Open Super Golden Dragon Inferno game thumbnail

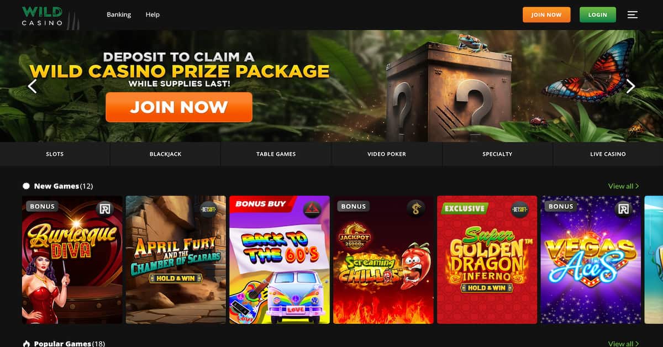pyautogui.click(x=487, y=260)
